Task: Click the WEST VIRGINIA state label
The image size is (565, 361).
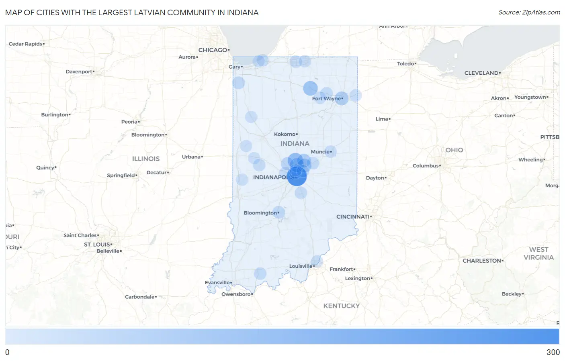Action: (538, 254)
